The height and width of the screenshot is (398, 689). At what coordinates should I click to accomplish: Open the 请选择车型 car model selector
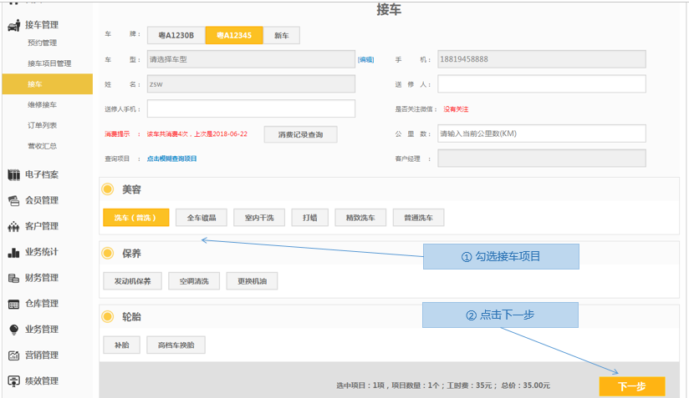tap(250, 60)
